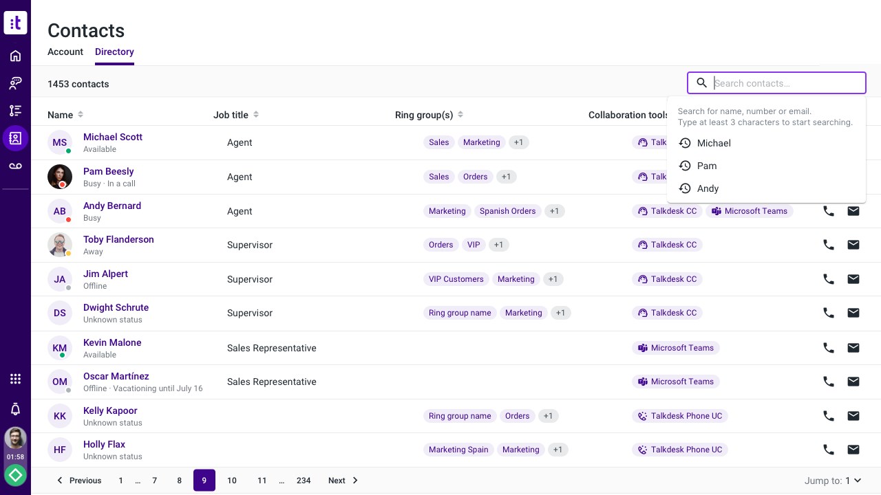The width and height of the screenshot is (881, 495).
Task: Select recent search Pam
Action: pyautogui.click(x=707, y=166)
